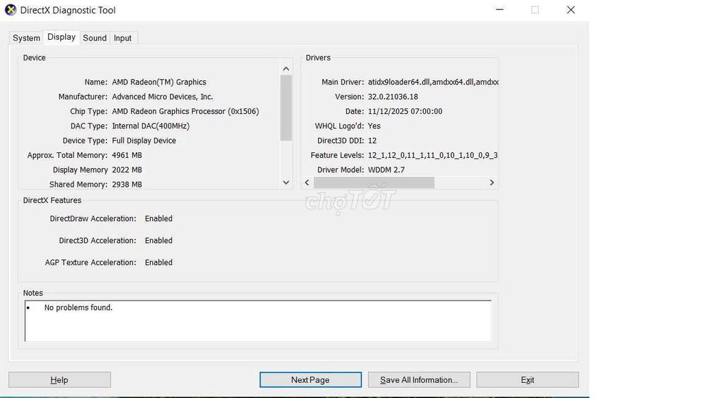Click the DirectX Diagnostic Tool title icon
The width and height of the screenshot is (702, 398).
10,10
